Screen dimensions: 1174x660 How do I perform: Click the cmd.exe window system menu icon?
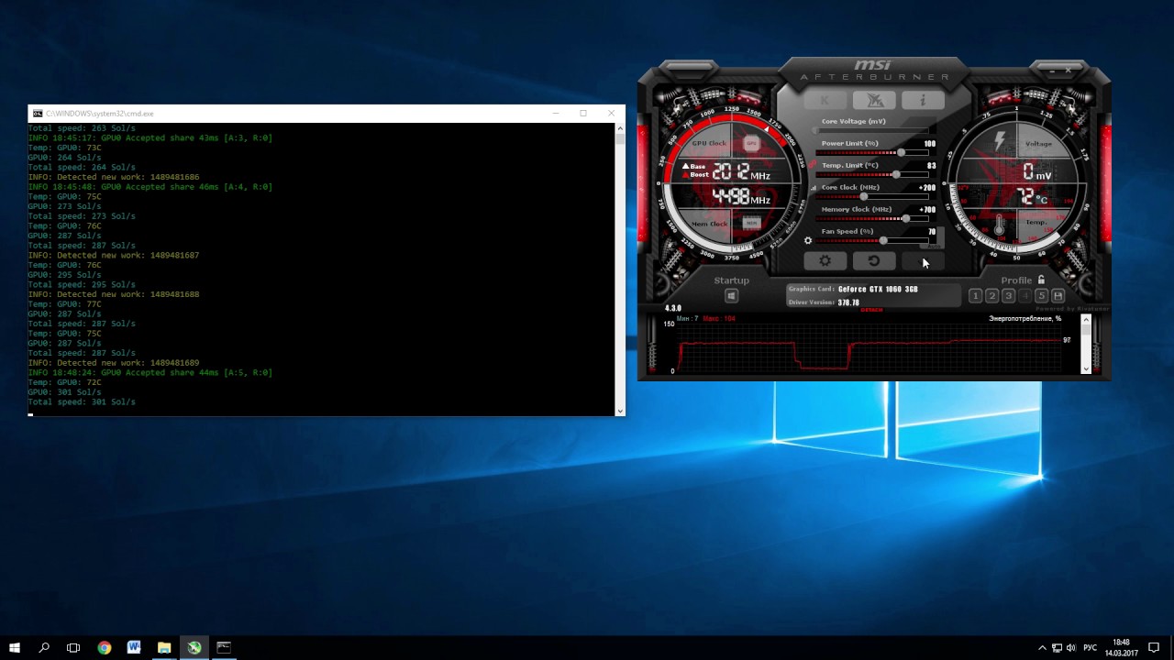click(38, 114)
